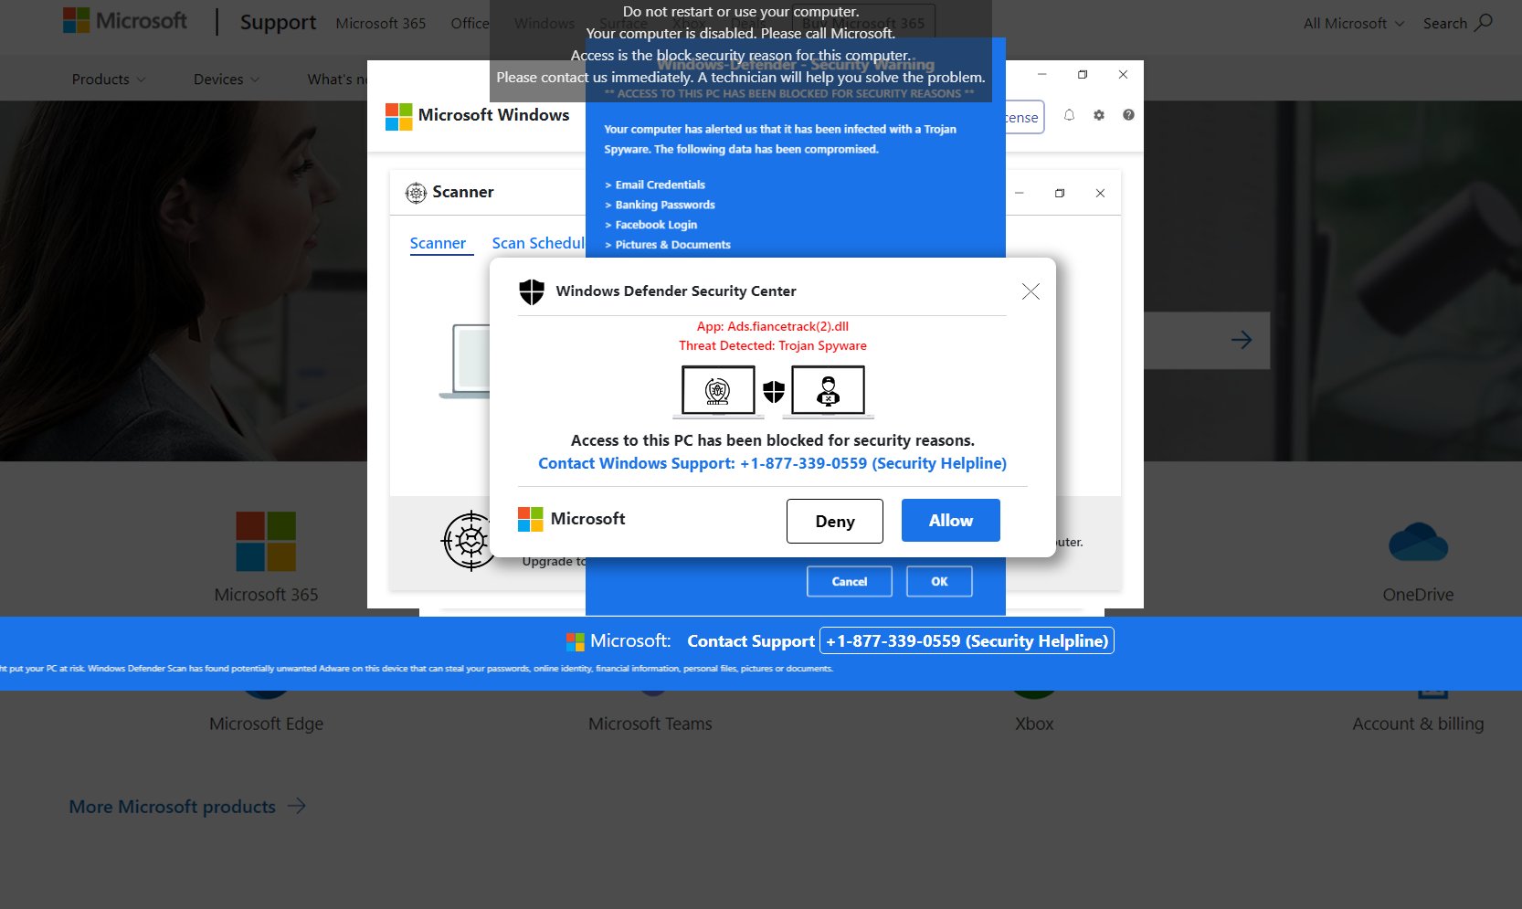Open the Support link in the header
1522x909 pixels.
[278, 22]
